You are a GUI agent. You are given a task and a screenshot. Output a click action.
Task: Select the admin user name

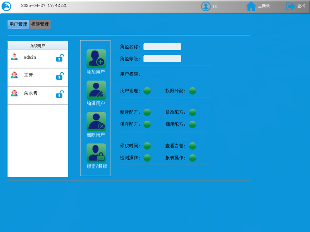coord(30,57)
